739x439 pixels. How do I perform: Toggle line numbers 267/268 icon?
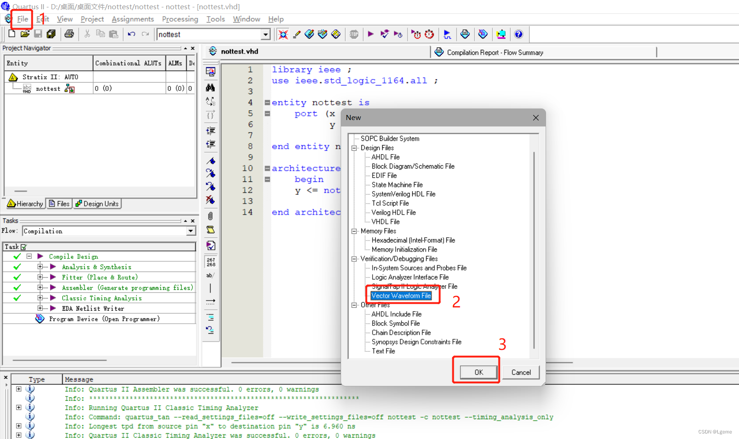point(211,262)
